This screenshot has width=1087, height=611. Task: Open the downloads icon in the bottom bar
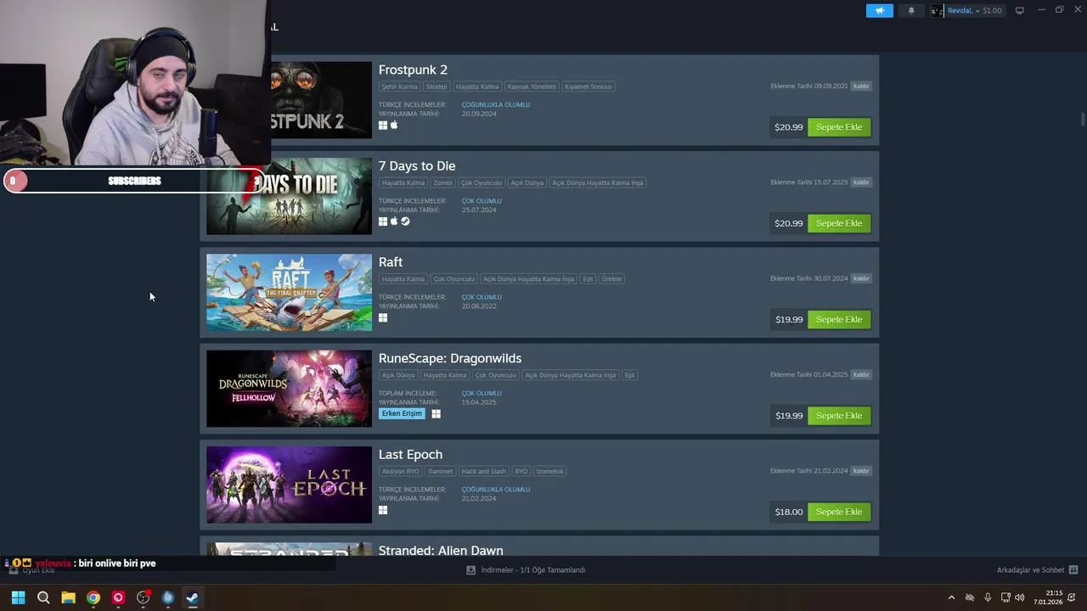[470, 570]
